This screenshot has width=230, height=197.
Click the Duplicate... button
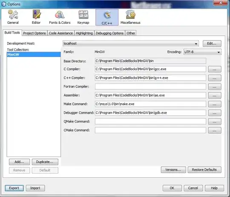tap(45, 162)
